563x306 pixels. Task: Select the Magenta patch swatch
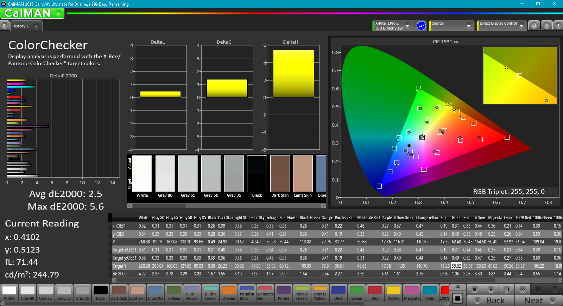[x=412, y=293]
